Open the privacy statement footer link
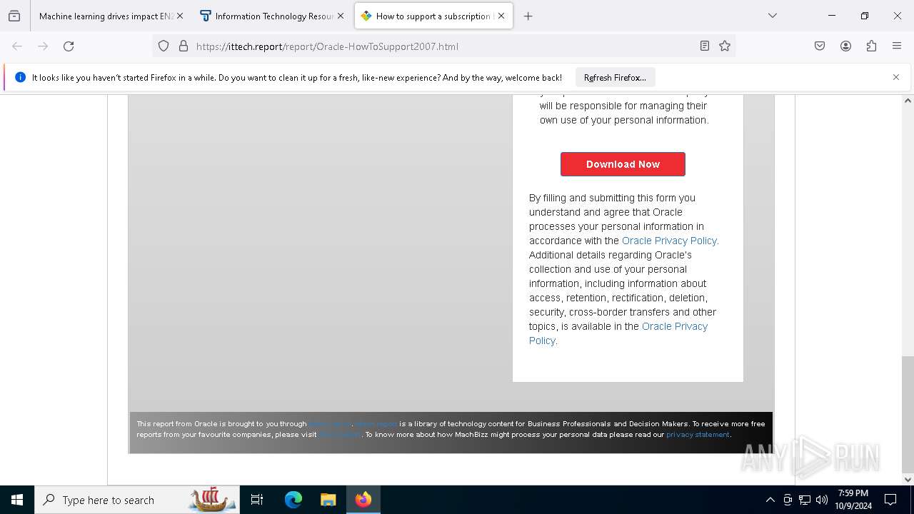914x514 pixels. coord(698,435)
